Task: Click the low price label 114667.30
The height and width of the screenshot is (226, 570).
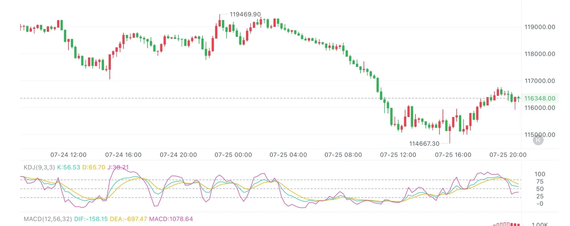Action: coord(424,144)
